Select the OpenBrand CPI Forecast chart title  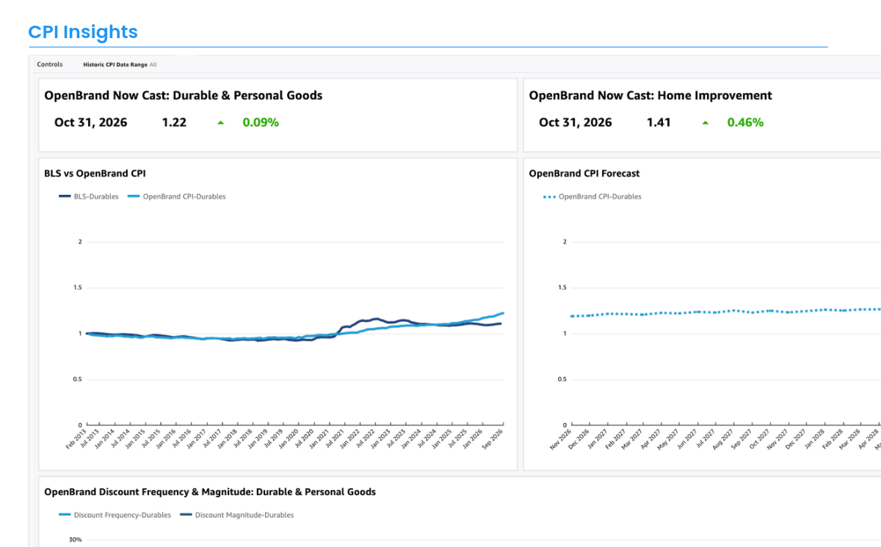coord(584,174)
